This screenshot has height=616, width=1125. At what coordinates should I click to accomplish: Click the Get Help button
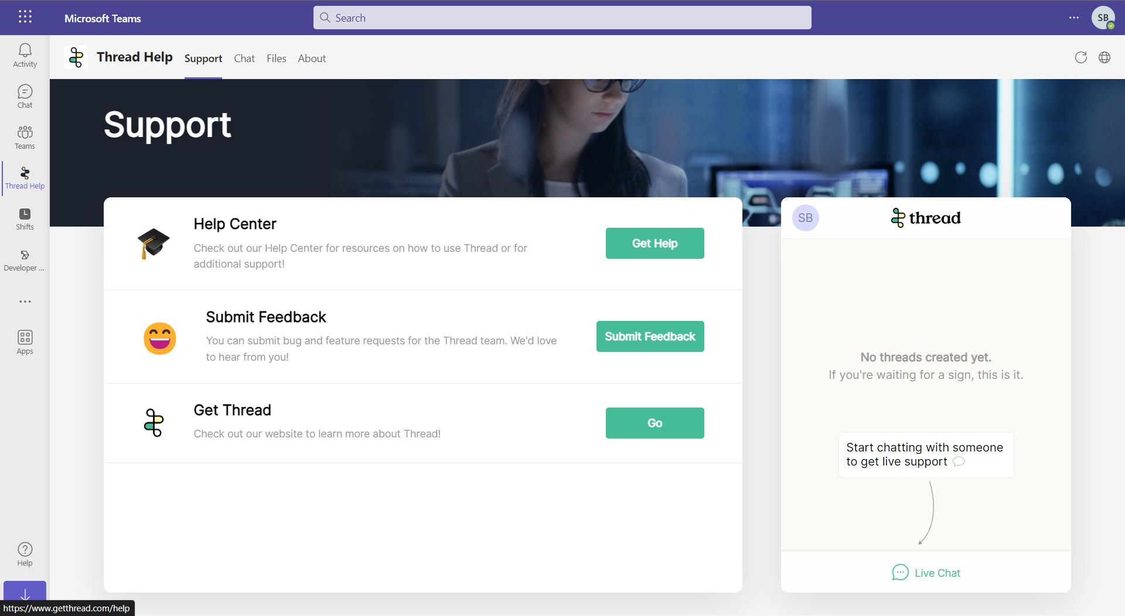[655, 243]
